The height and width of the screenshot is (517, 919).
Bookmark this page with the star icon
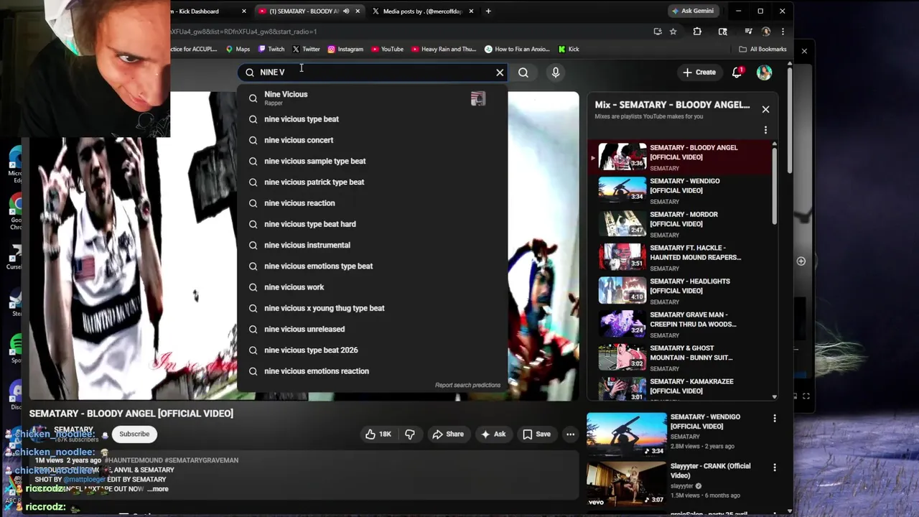coord(673,32)
